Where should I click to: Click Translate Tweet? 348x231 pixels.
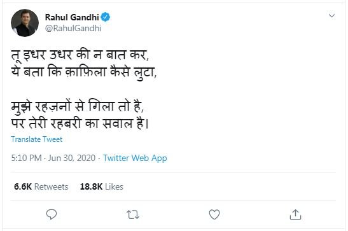click(37, 139)
